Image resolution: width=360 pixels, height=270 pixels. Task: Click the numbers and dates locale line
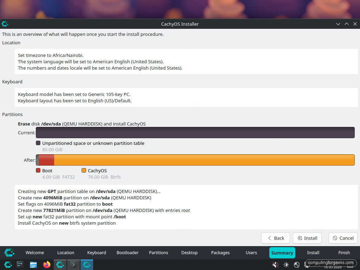100,68
